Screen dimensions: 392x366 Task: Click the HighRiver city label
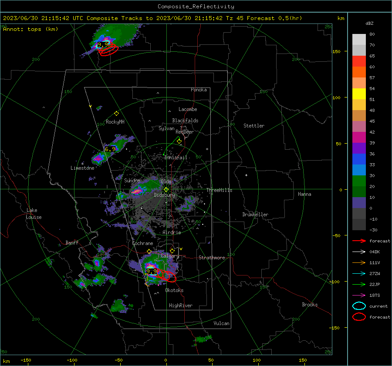click(181, 306)
